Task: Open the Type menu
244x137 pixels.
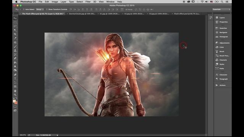Action: coord(71,2)
